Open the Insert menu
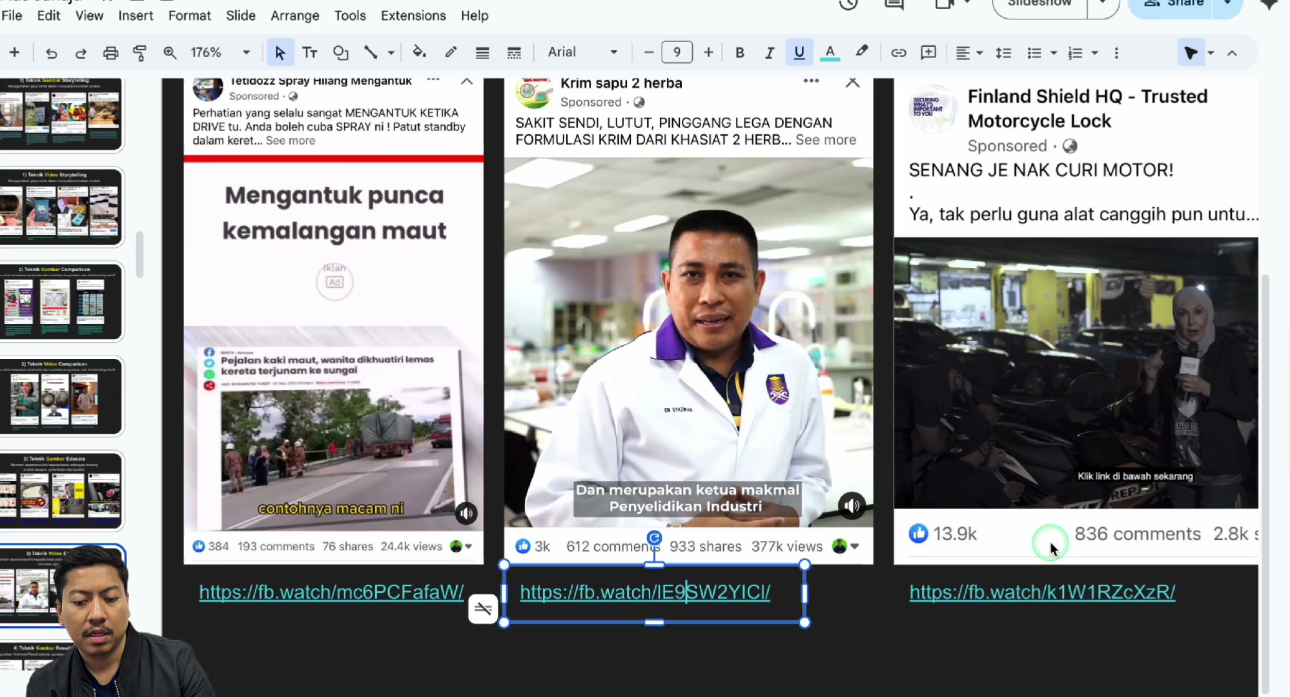Screen dimensions: 1290x697 tap(136, 15)
